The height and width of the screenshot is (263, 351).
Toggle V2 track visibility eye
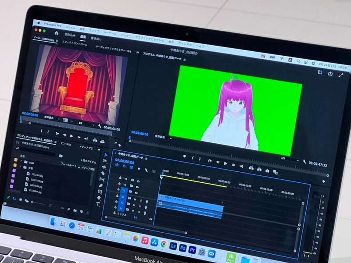(x=137, y=187)
